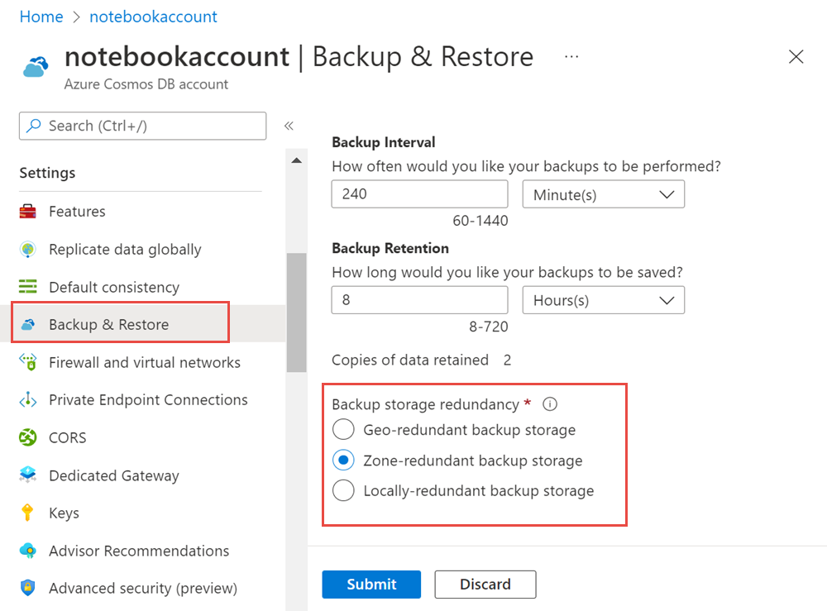Click the Default consistency bars icon

28,287
